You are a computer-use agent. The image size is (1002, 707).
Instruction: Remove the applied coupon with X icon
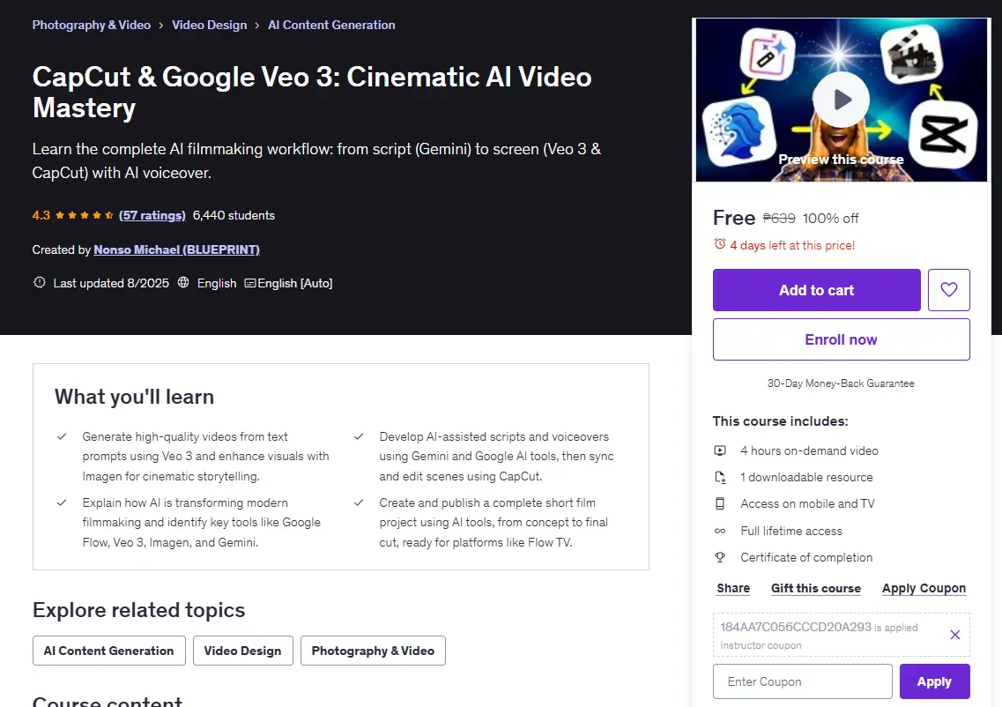click(954, 635)
